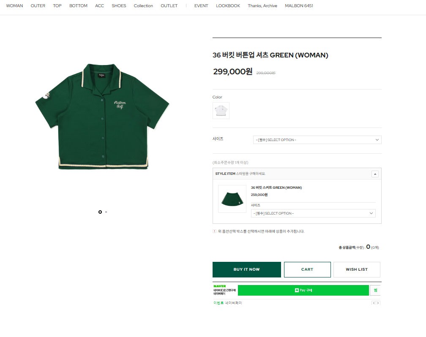Click the Naver 찜 button

point(375,291)
